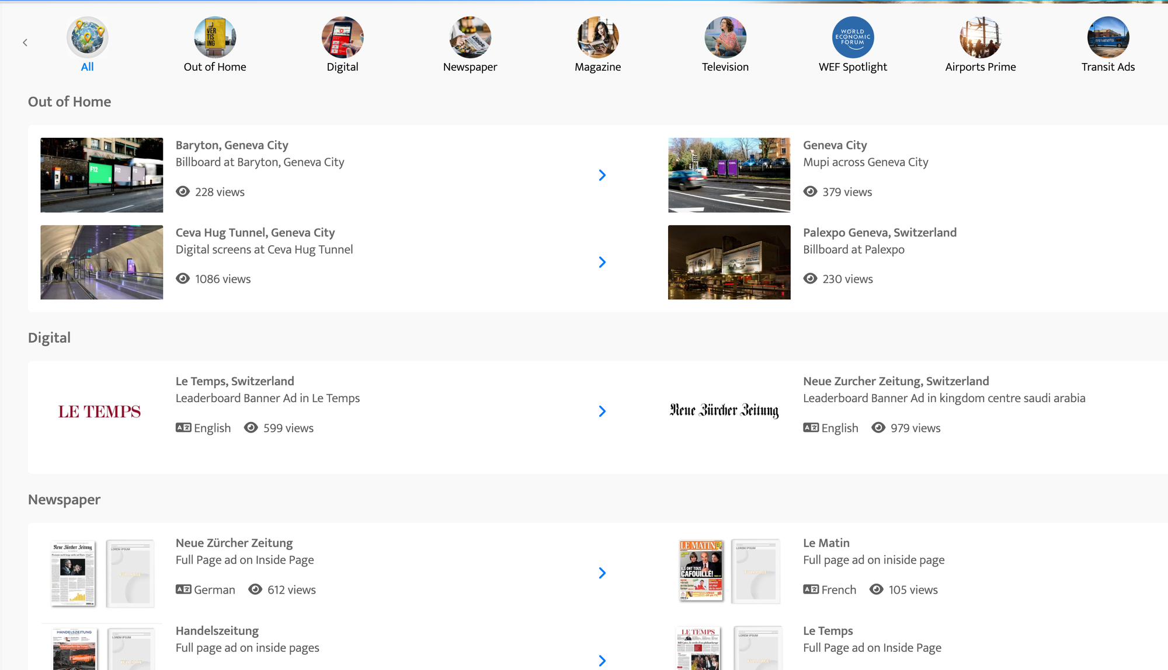Switch to the All tab label
The height and width of the screenshot is (670, 1168).
click(x=87, y=67)
